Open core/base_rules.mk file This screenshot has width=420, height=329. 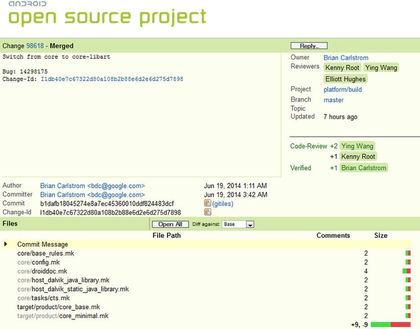click(46, 253)
